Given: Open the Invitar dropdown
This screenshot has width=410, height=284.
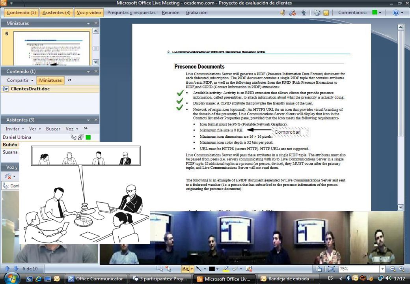Looking at the screenshot, I should [x=15, y=129].
